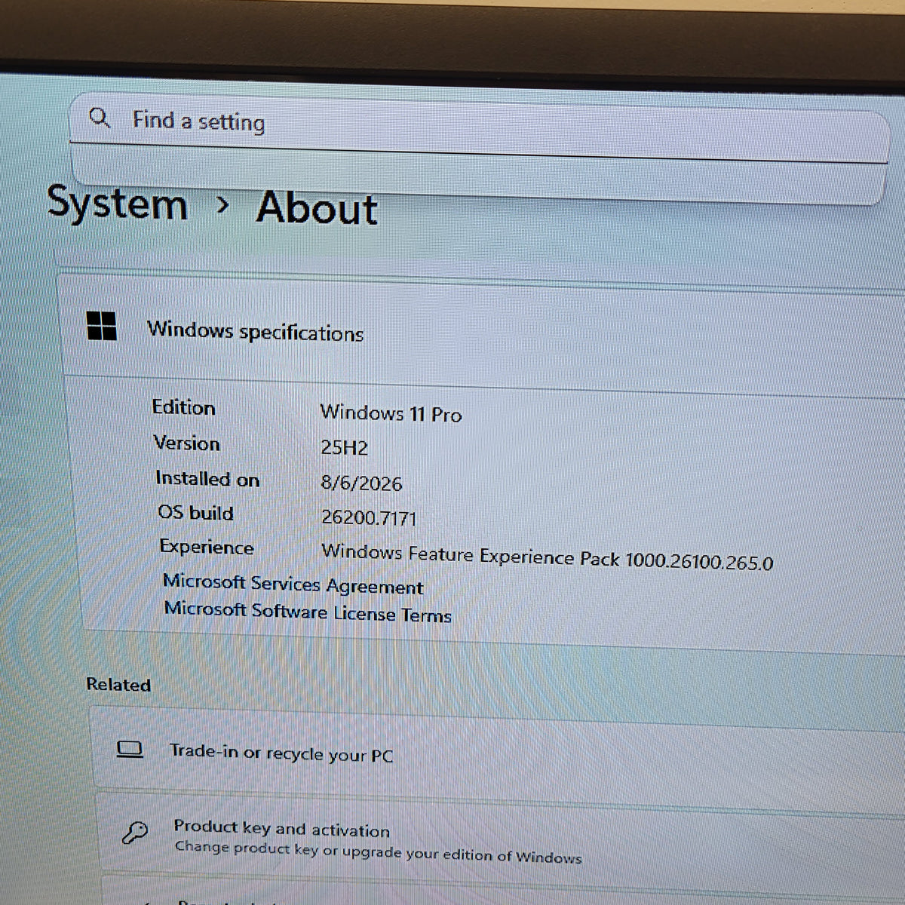Viewport: 905px width, 905px height.
Task: Click the search magnifier icon
Action: [x=100, y=118]
